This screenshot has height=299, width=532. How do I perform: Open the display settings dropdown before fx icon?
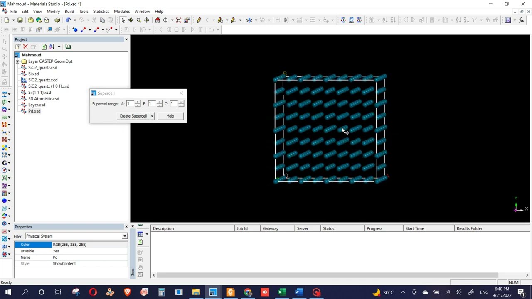coord(514,20)
